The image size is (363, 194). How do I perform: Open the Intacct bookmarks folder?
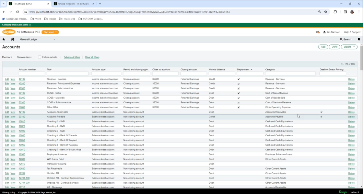coord(50,19)
